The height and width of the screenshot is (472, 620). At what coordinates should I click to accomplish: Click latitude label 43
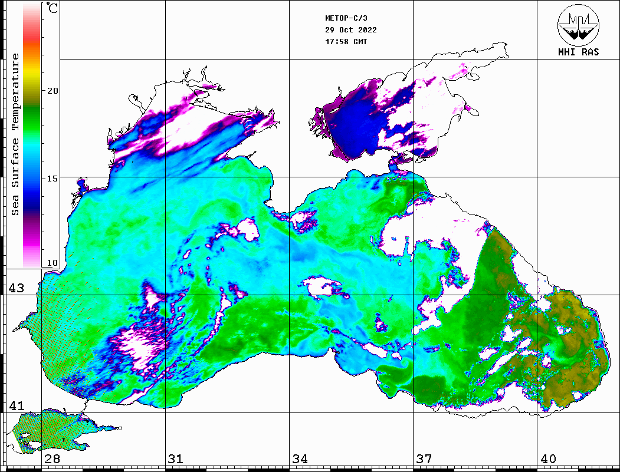pyautogui.click(x=17, y=288)
